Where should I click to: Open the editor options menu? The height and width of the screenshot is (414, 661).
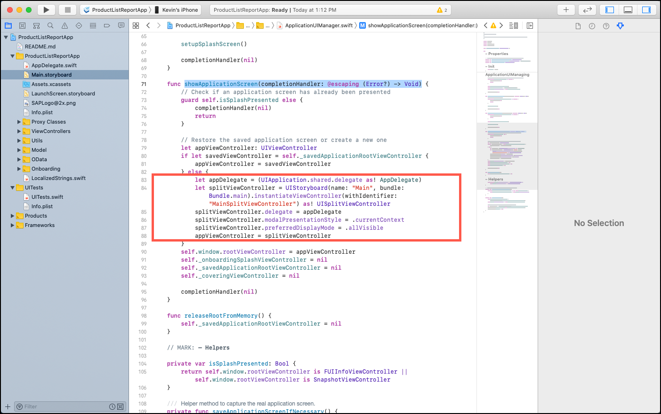pos(513,25)
